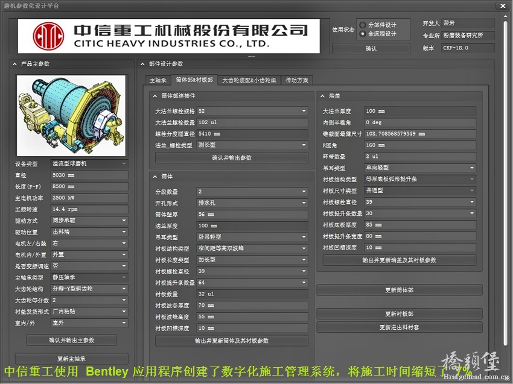The width and height of the screenshot is (513, 384).
Task: Open the 法兰_螺栓类型 dropdown
Action: click(x=252, y=145)
